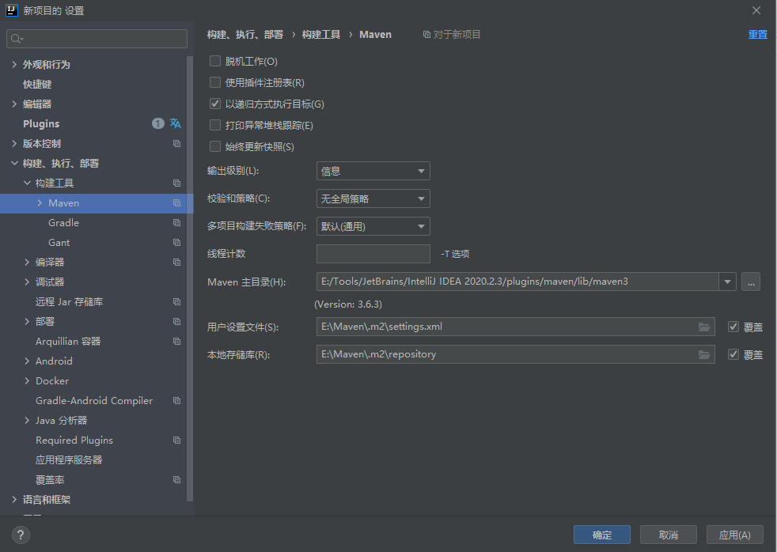Click the project-level icon beside 覆盖率
The width and height of the screenshot is (777, 552).
(x=176, y=480)
